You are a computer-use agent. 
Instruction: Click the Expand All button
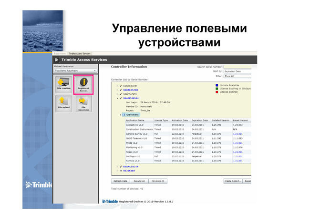pos(139,181)
